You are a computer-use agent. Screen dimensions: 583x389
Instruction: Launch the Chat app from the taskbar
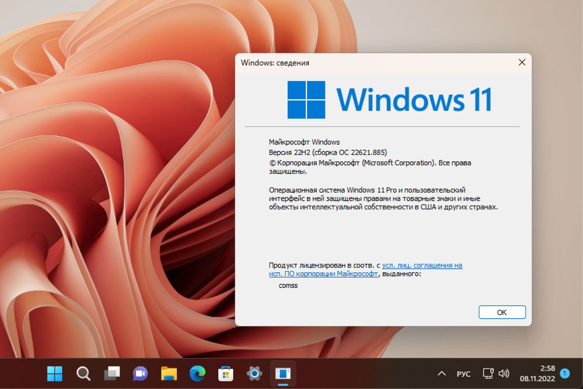tap(140, 373)
